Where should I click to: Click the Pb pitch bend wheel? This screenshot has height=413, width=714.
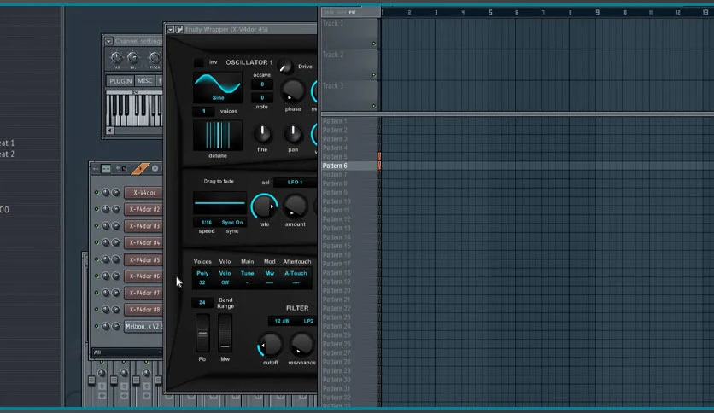pyautogui.click(x=202, y=334)
